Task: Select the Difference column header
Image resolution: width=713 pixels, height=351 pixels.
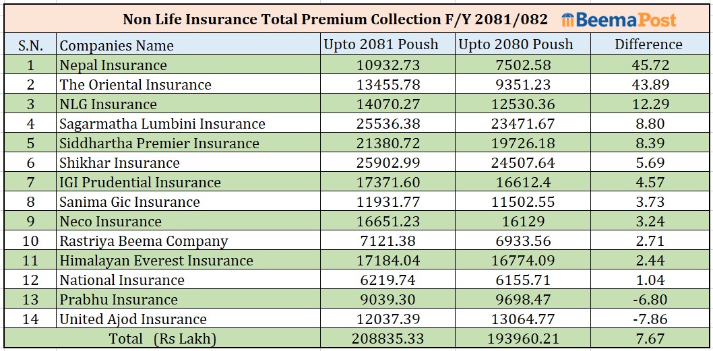Action: pos(648,44)
